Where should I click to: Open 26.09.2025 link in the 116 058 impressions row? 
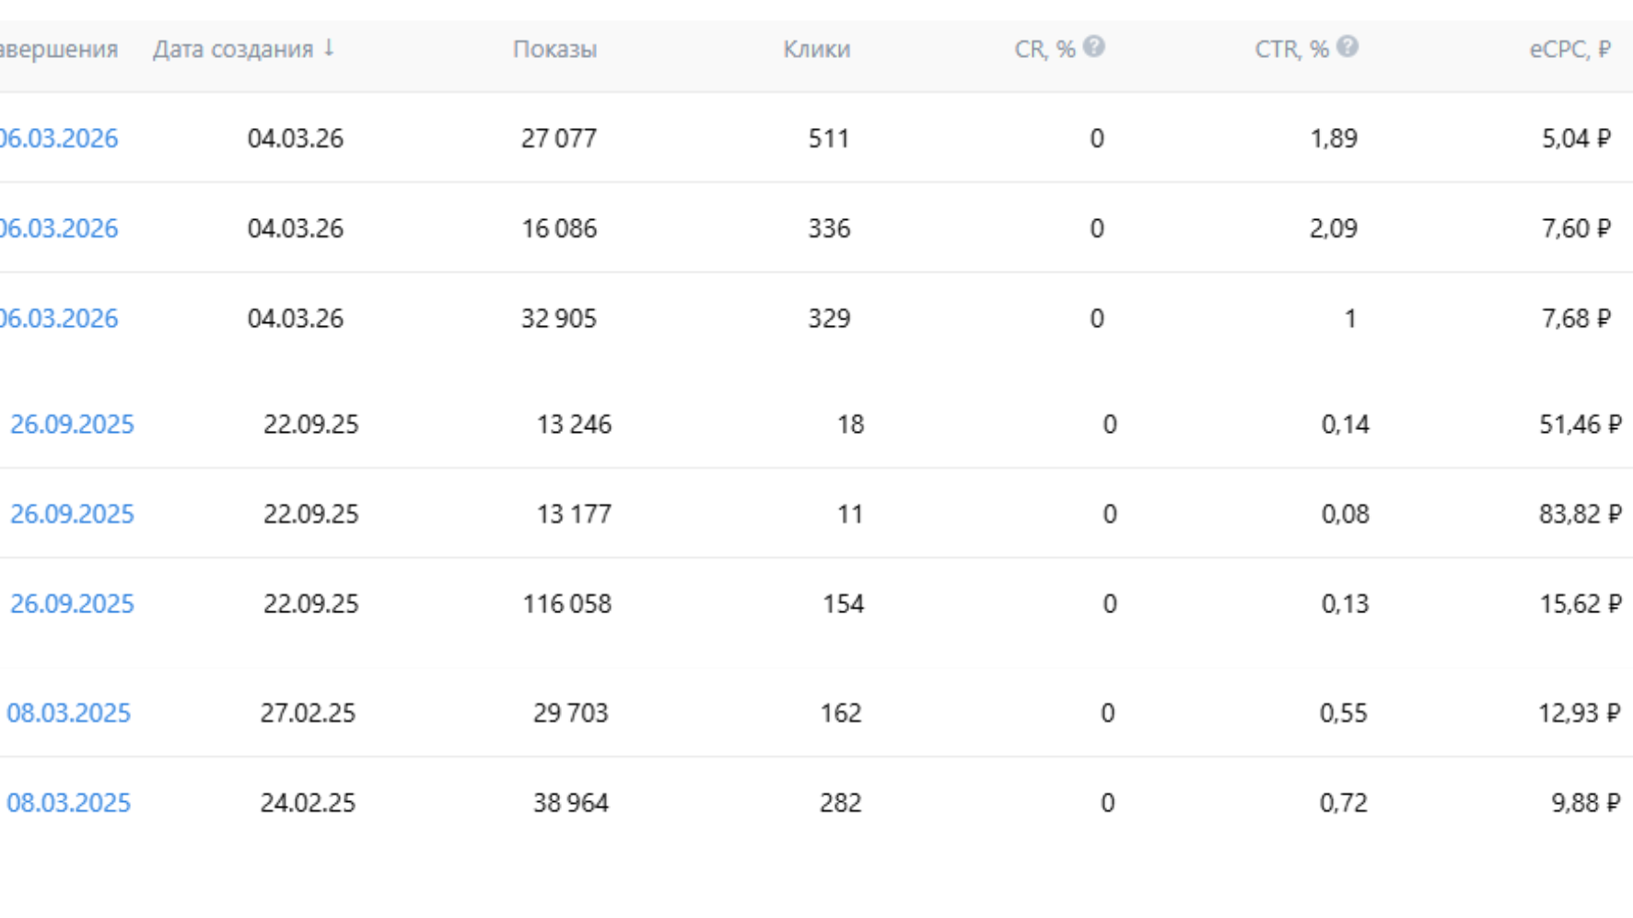point(72,604)
